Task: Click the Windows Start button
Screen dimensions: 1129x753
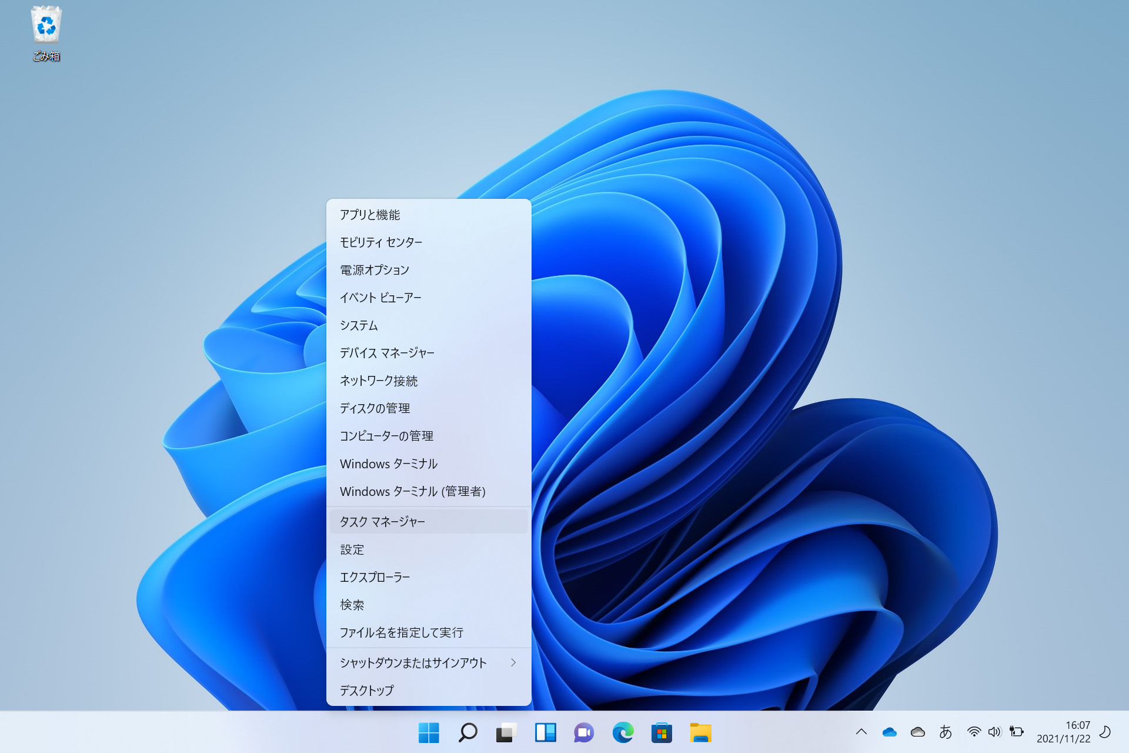Action: [429, 732]
